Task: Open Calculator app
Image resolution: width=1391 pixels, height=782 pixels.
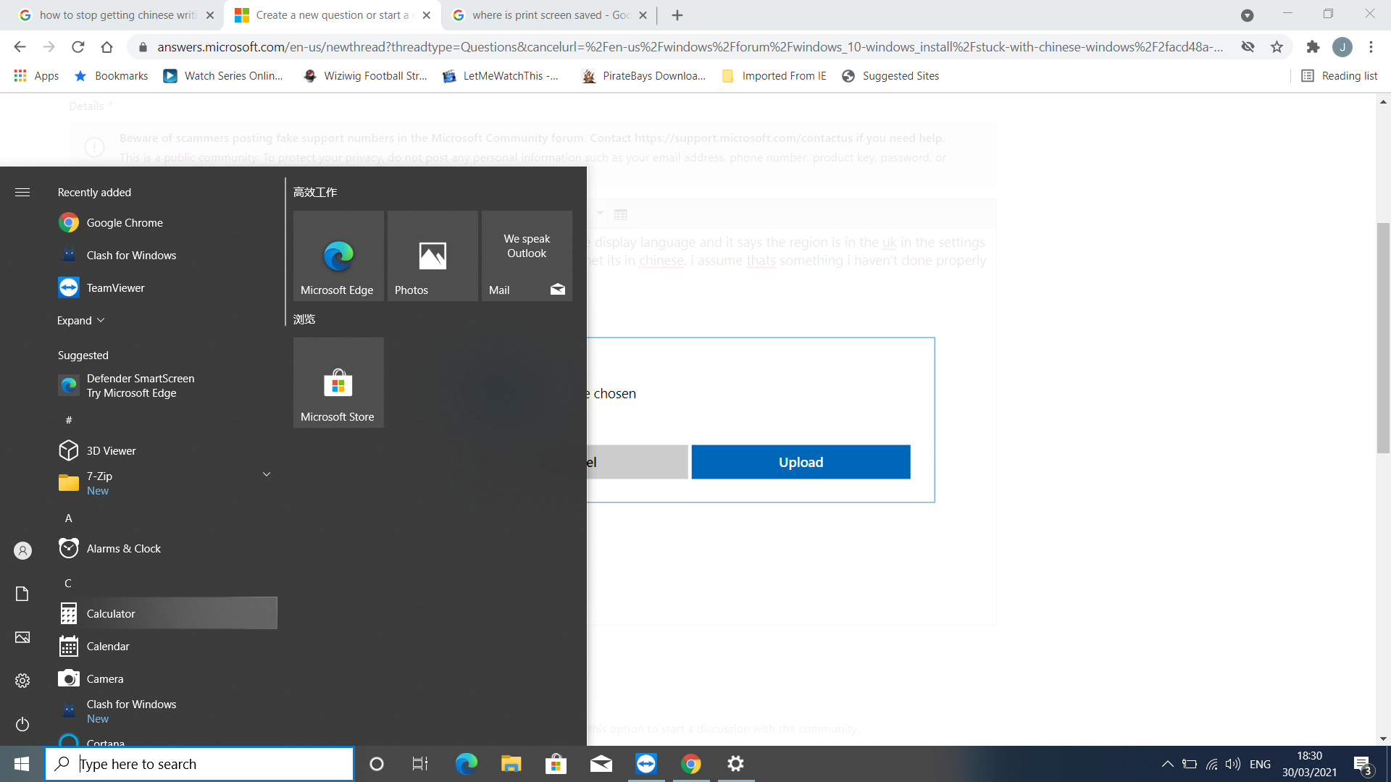Action: [x=167, y=614]
